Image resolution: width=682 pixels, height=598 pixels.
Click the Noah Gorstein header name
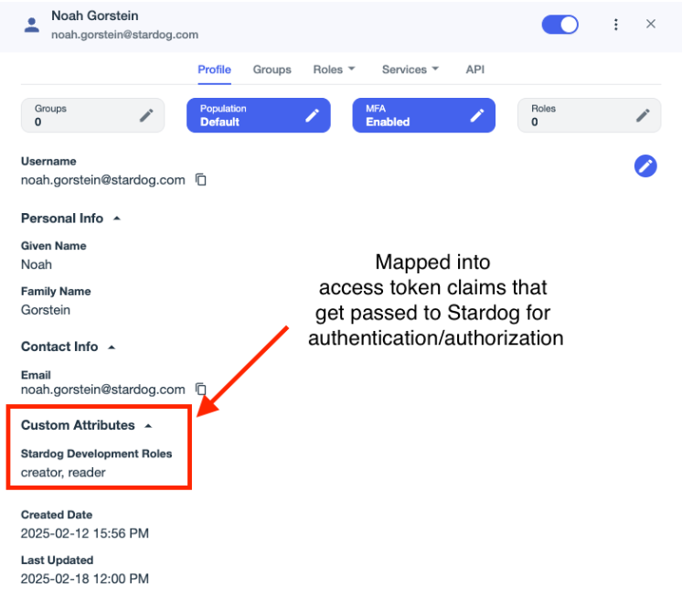click(95, 16)
